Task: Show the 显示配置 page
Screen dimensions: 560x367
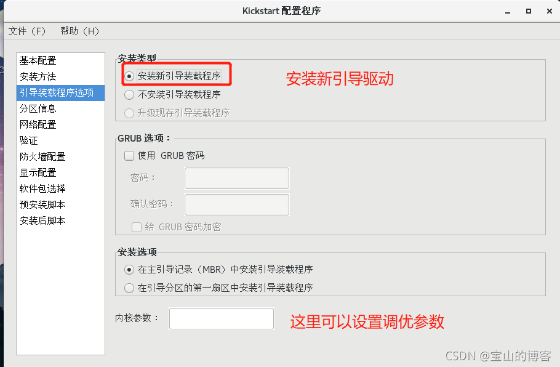Action: click(x=38, y=172)
